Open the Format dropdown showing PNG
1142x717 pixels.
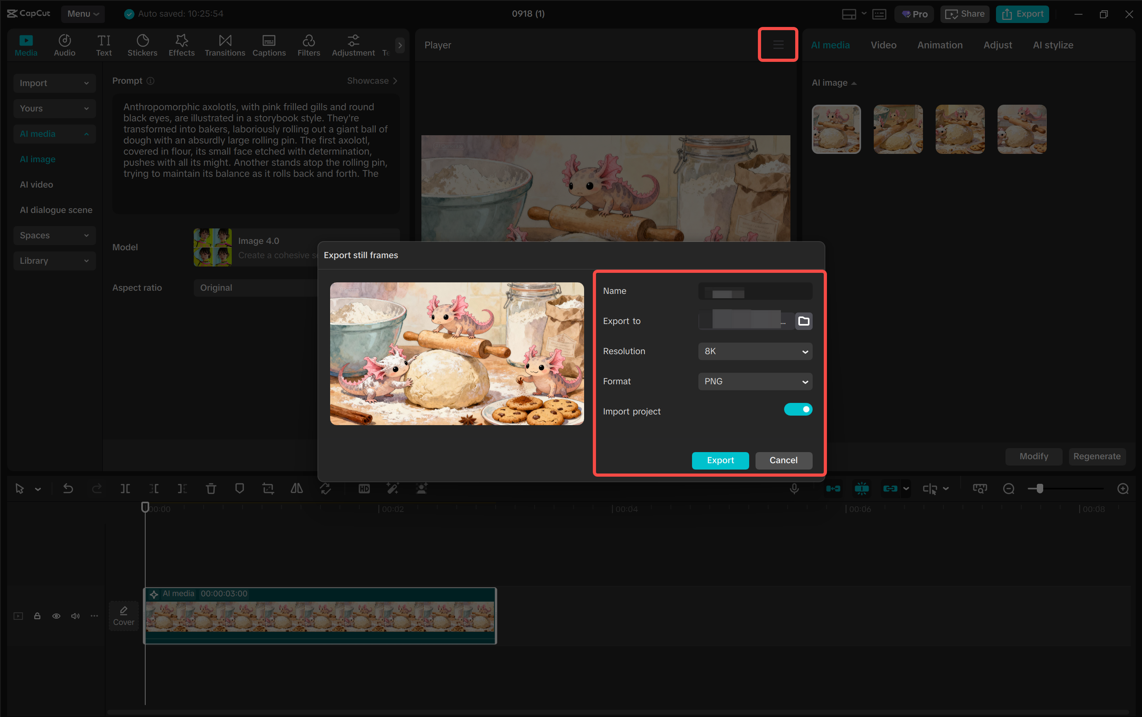(x=755, y=381)
